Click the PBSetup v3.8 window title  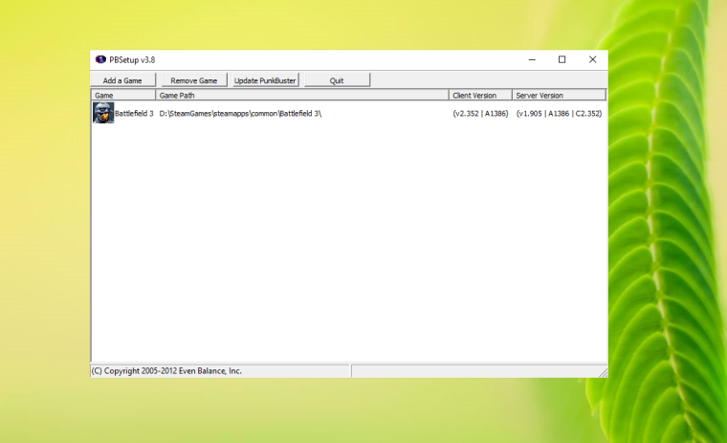(x=132, y=60)
